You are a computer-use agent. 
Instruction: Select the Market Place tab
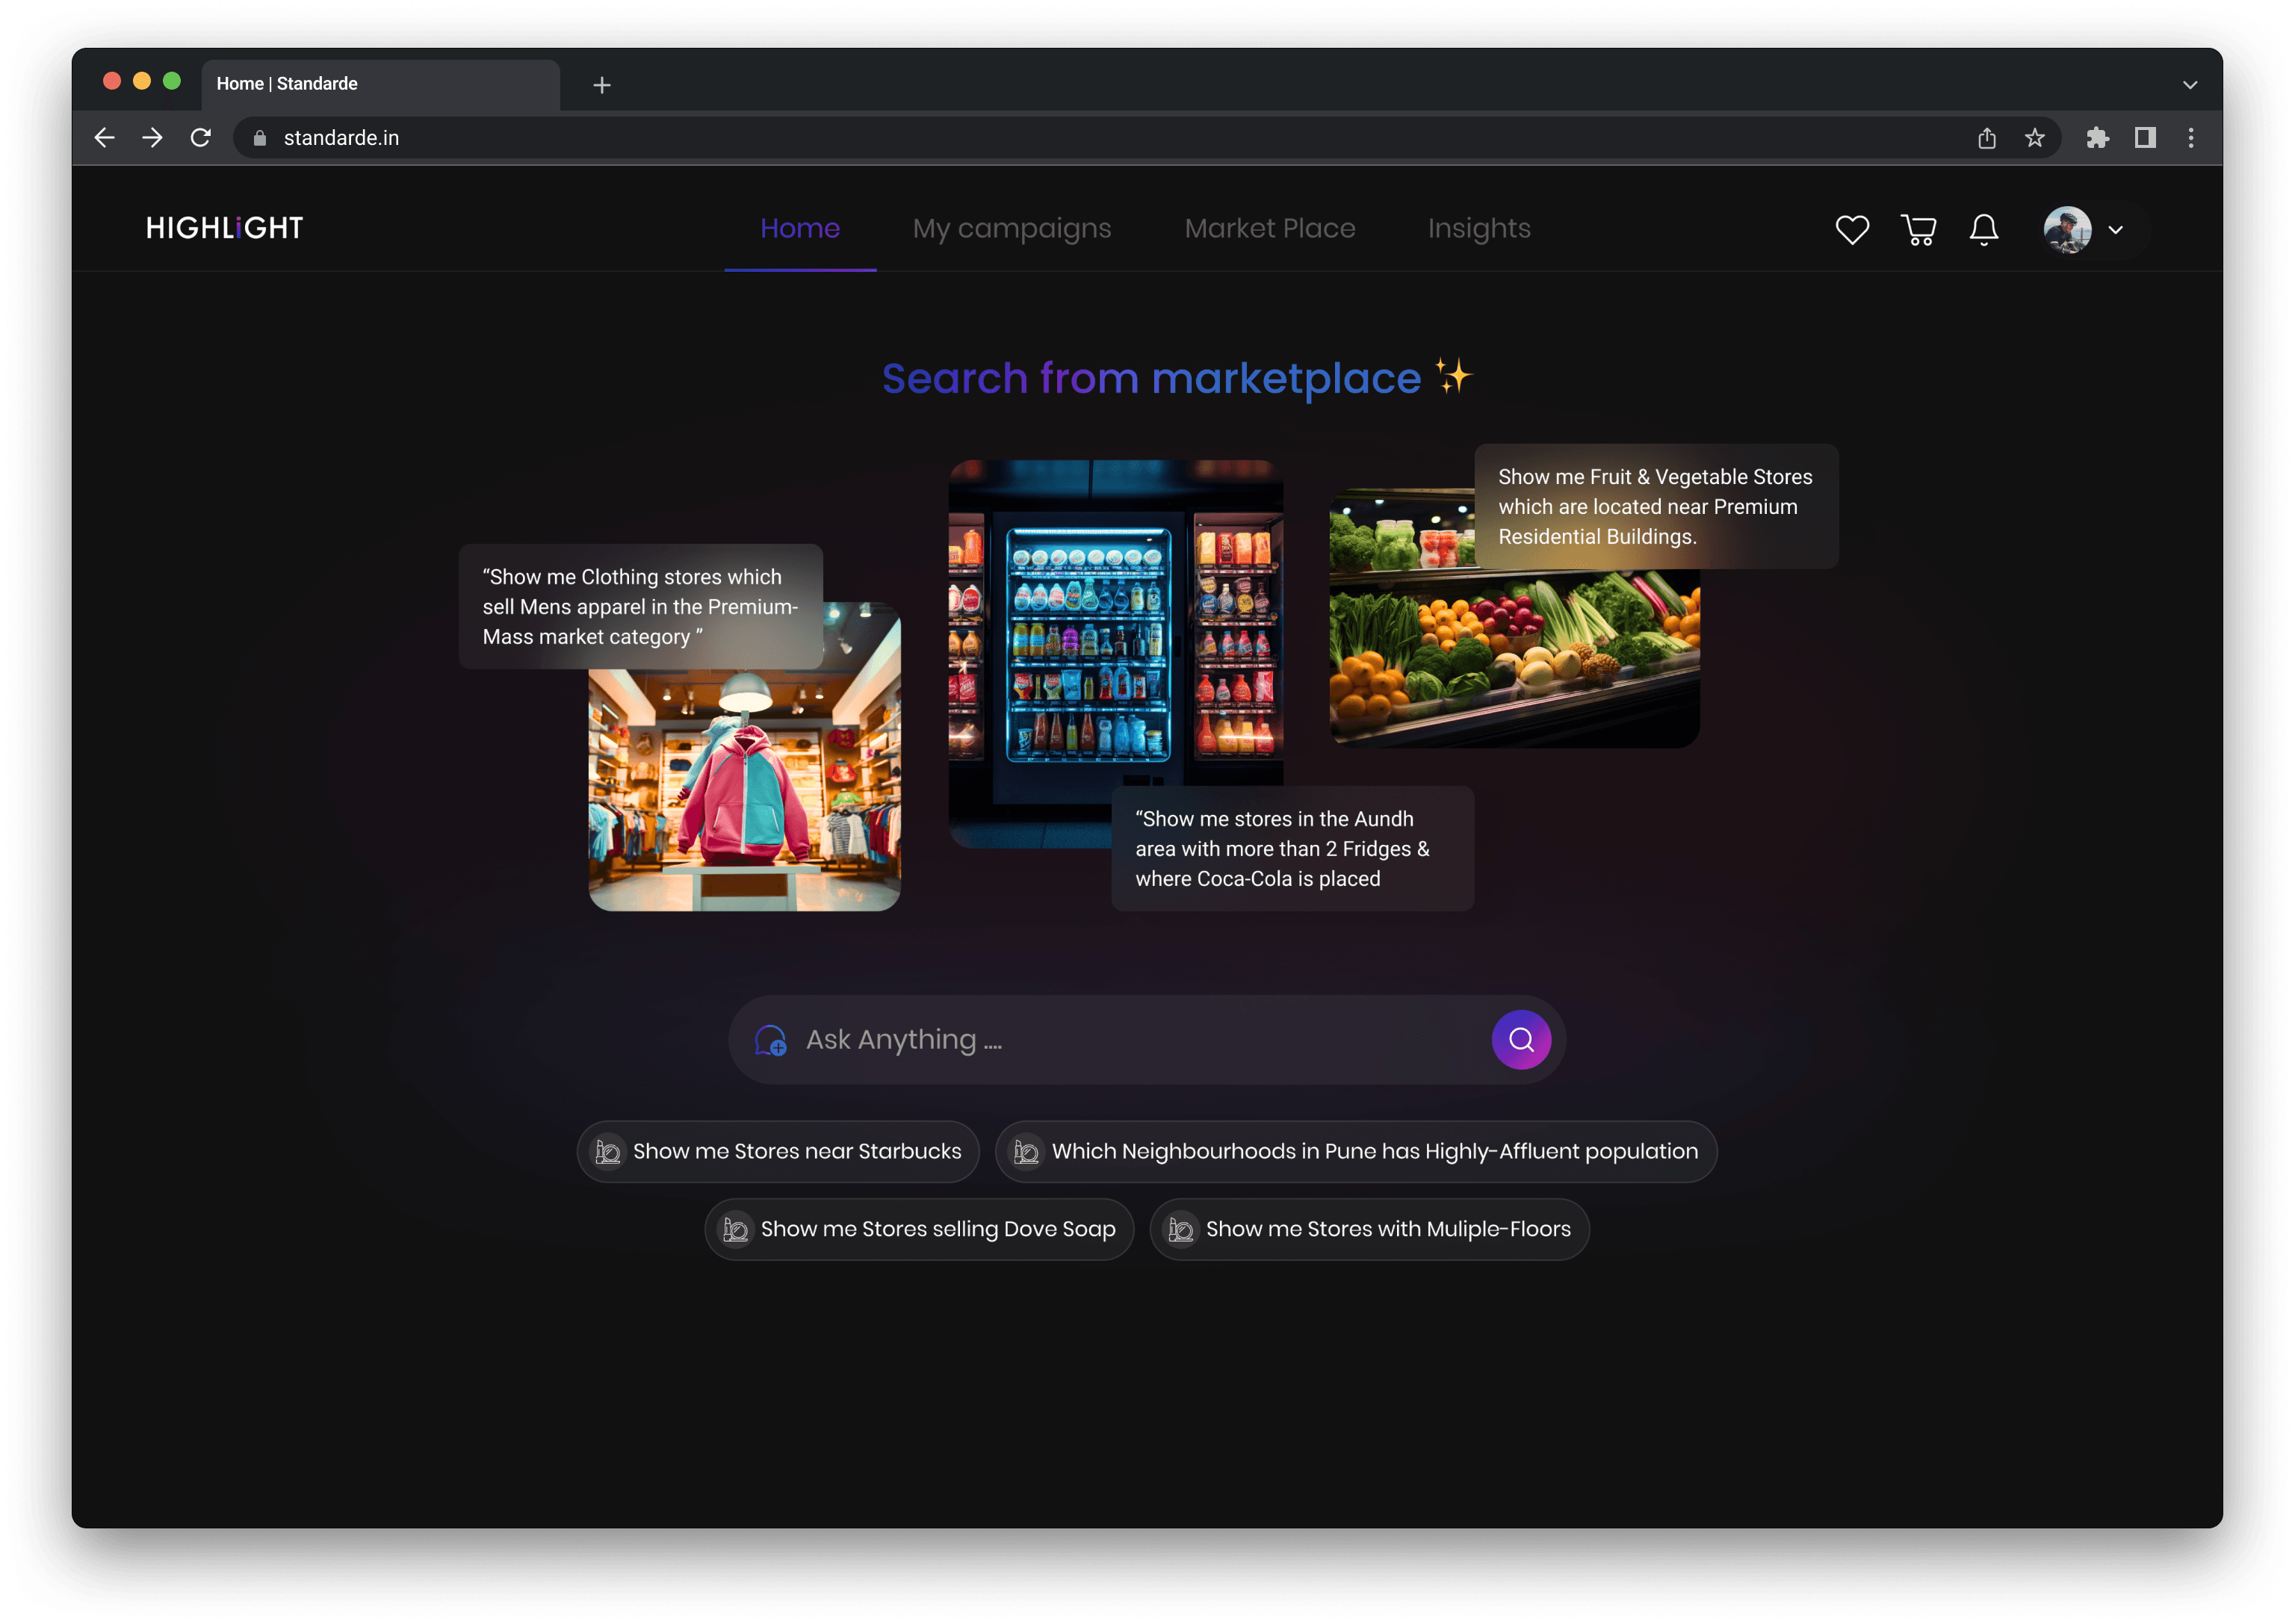(1269, 227)
